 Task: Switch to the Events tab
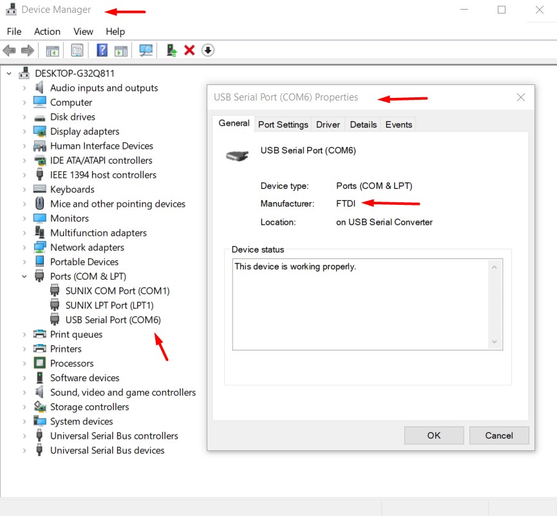399,124
